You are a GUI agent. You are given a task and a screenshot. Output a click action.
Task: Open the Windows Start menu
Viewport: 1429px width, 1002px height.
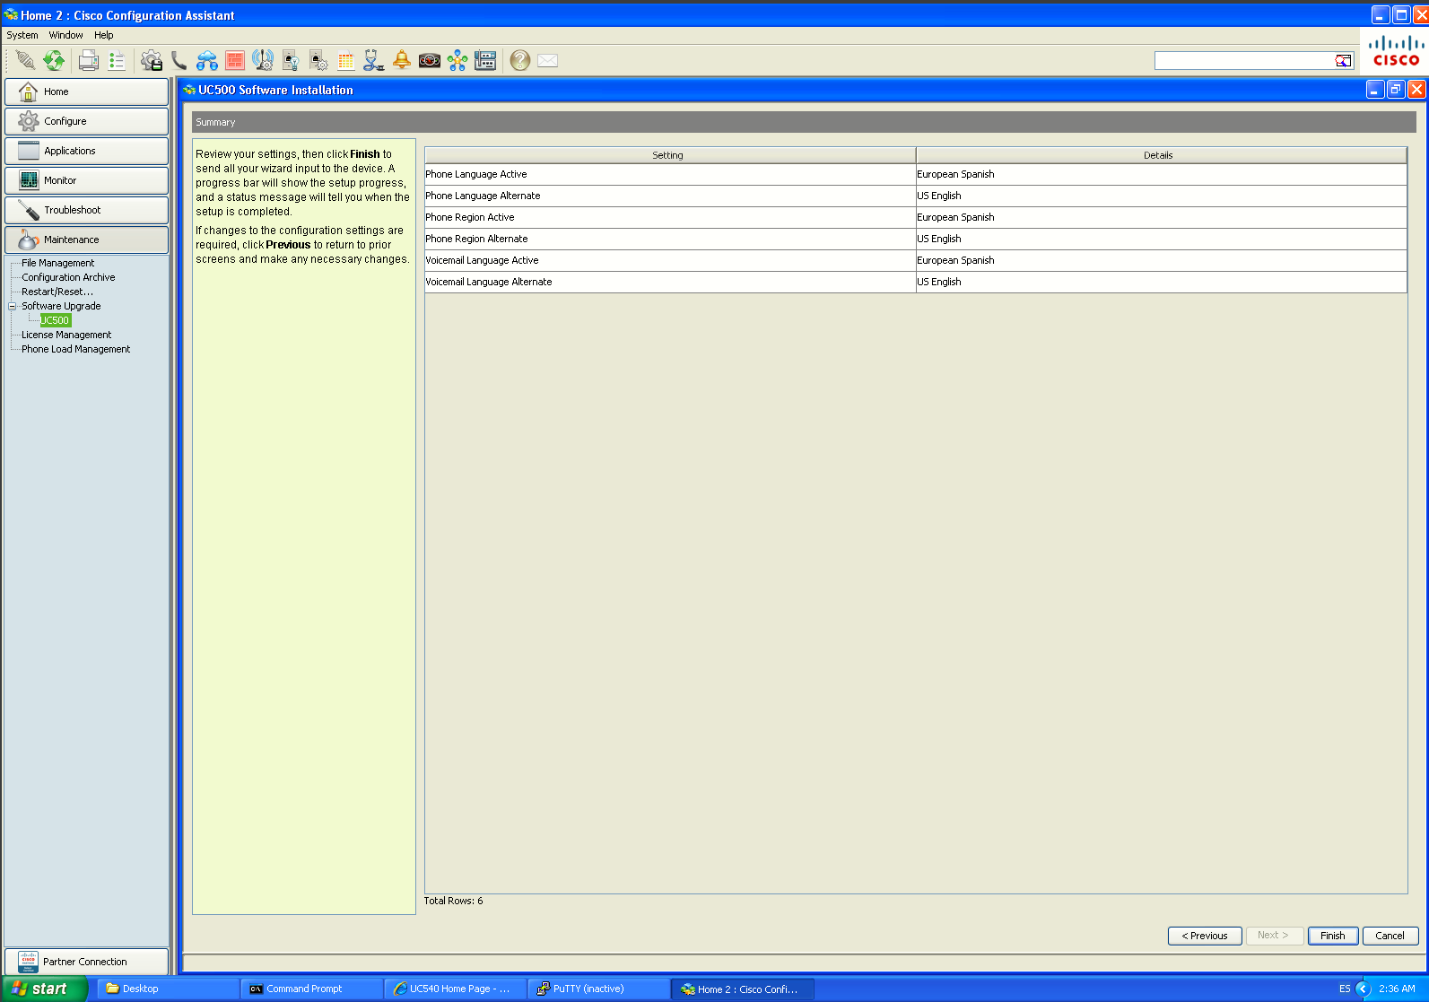click(x=44, y=989)
